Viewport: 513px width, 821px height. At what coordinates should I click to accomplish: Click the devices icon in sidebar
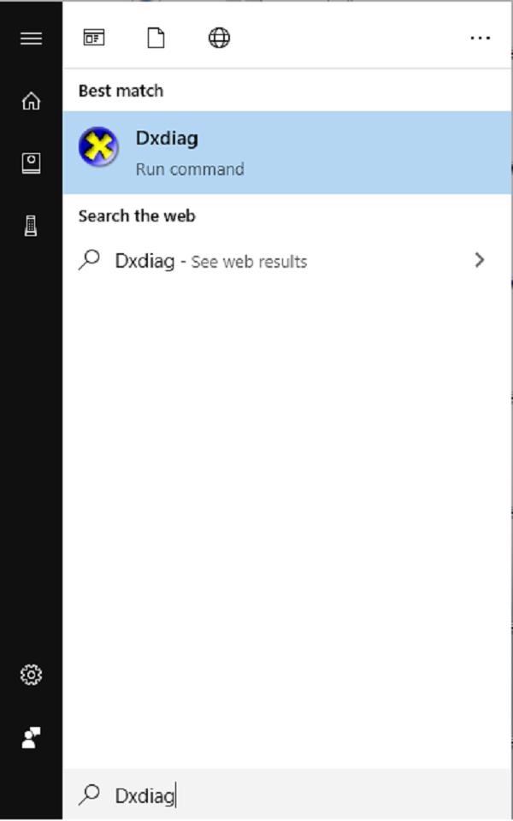pos(31,226)
